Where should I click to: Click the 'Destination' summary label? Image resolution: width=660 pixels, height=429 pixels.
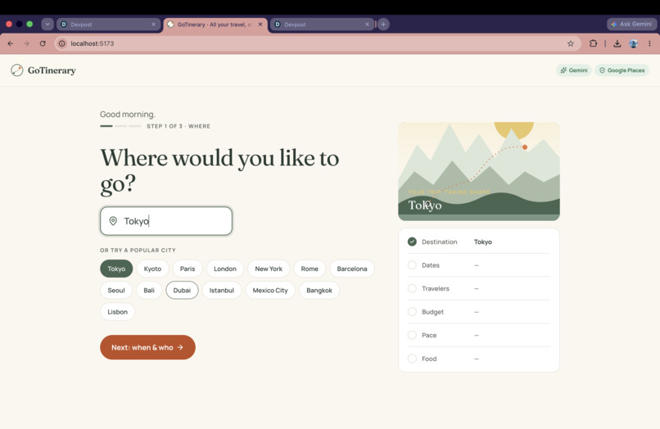click(x=440, y=242)
